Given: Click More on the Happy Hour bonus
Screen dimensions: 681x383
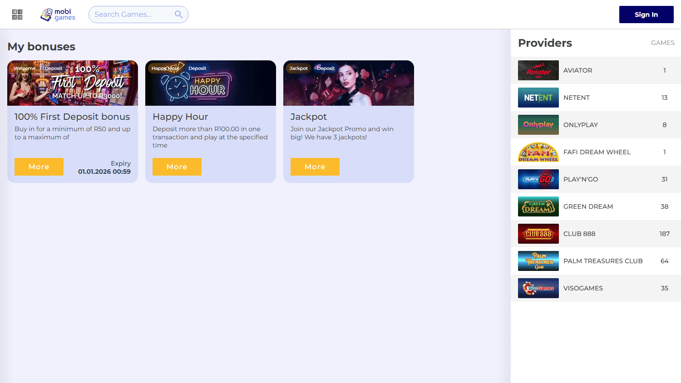Looking at the screenshot, I should (x=177, y=167).
